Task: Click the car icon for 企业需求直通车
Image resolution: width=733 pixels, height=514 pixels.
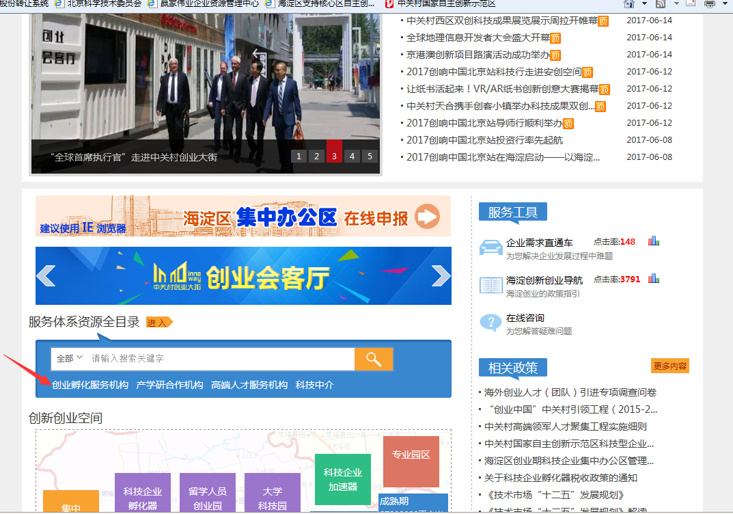Action: coord(491,247)
